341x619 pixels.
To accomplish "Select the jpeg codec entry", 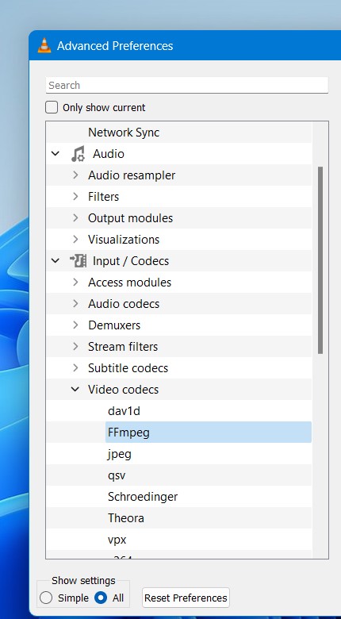I will (x=119, y=454).
